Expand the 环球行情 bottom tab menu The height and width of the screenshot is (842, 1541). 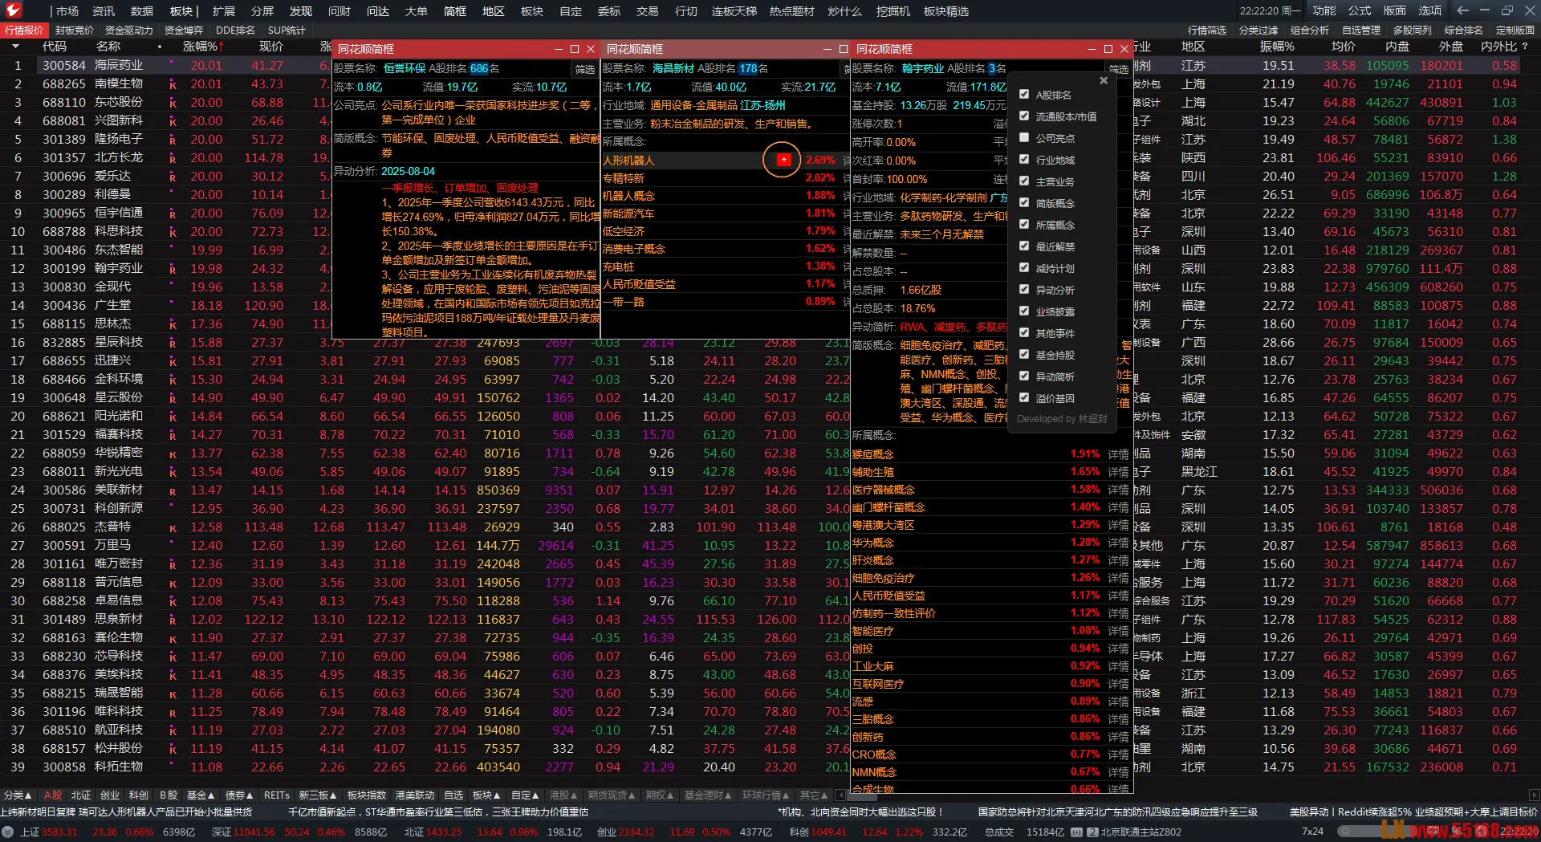click(766, 795)
